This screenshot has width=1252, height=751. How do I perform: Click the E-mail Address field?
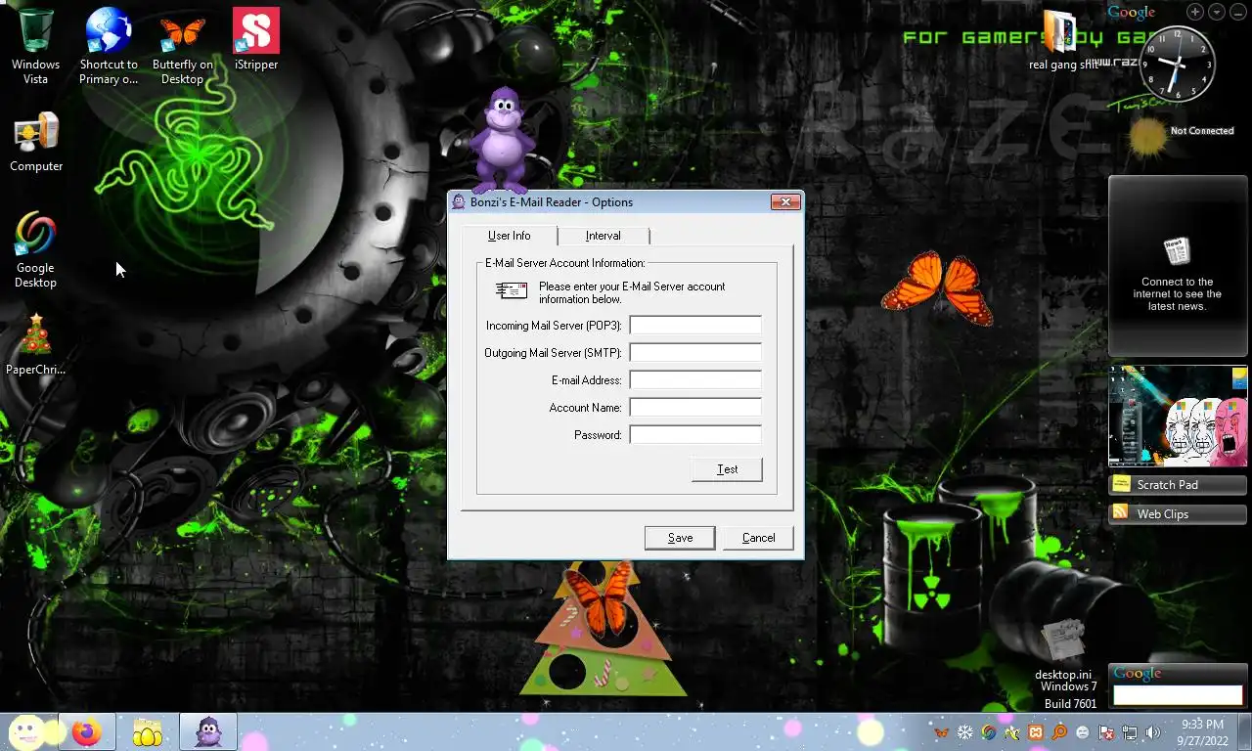pyautogui.click(x=695, y=379)
